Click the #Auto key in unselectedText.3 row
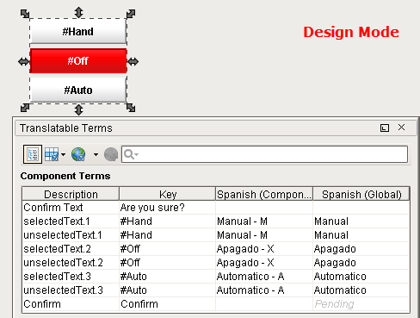Image resolution: width=420 pixels, height=318 pixels. (x=168, y=290)
